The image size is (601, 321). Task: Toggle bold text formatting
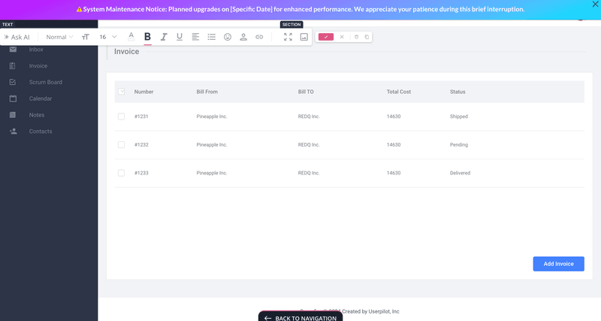pyautogui.click(x=147, y=37)
